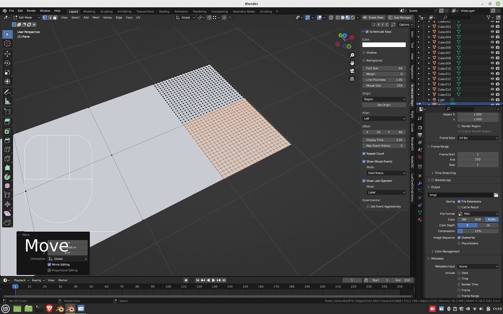503x314 pixels.
Task: Click the pan view hand gizmo
Action: [x=352, y=63]
